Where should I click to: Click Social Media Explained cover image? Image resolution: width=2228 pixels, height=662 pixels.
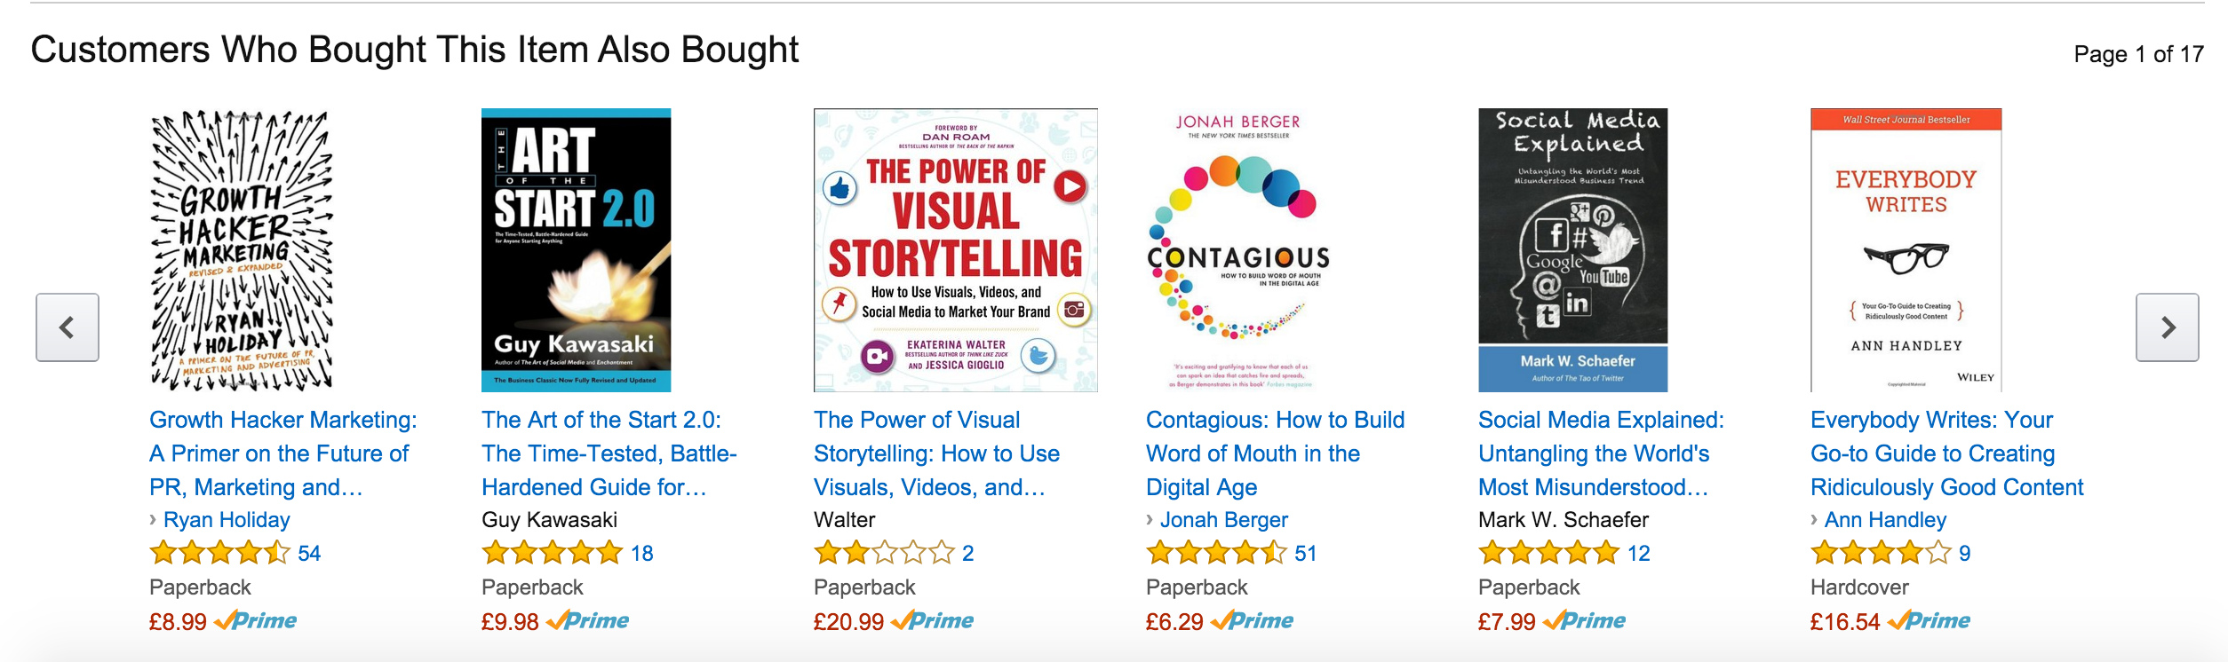[1572, 250]
